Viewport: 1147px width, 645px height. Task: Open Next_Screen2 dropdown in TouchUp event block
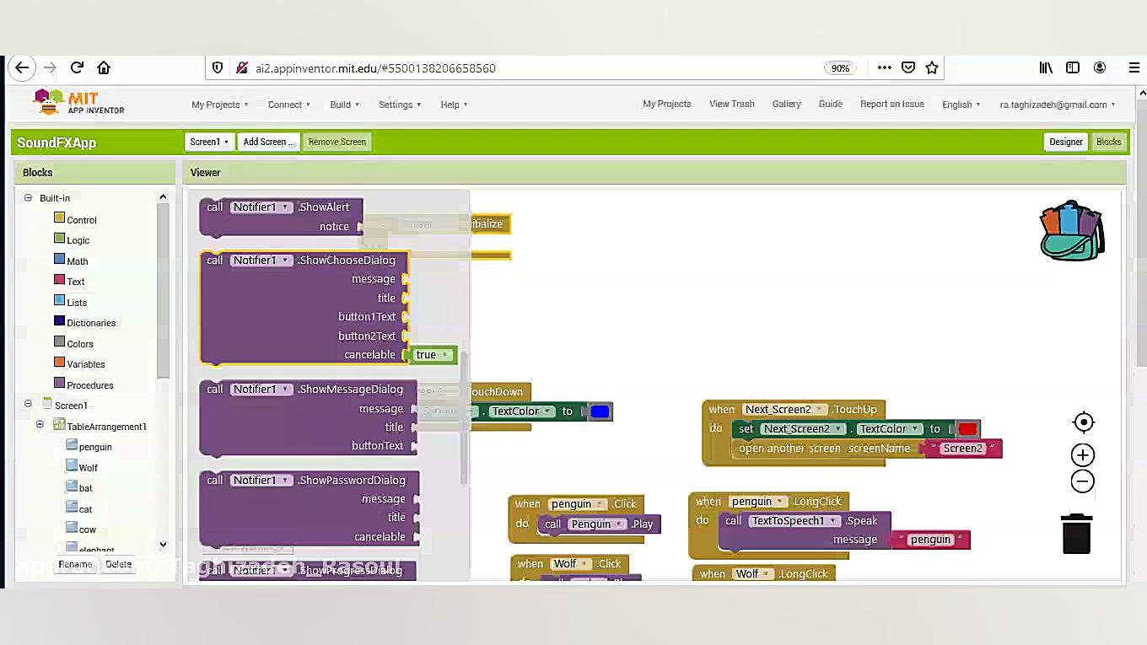pyautogui.click(x=784, y=410)
